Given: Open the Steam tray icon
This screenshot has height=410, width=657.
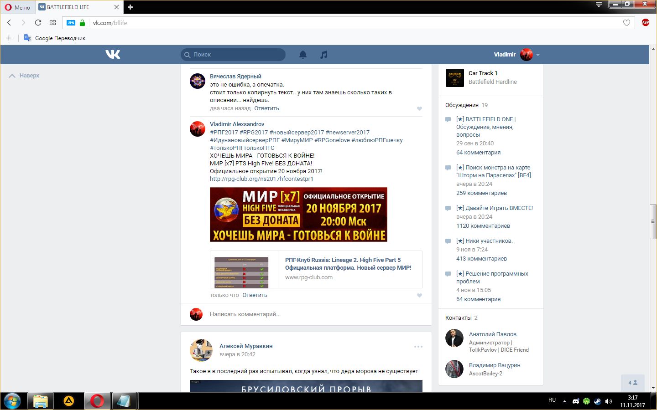Looking at the screenshot, I should 597,401.
